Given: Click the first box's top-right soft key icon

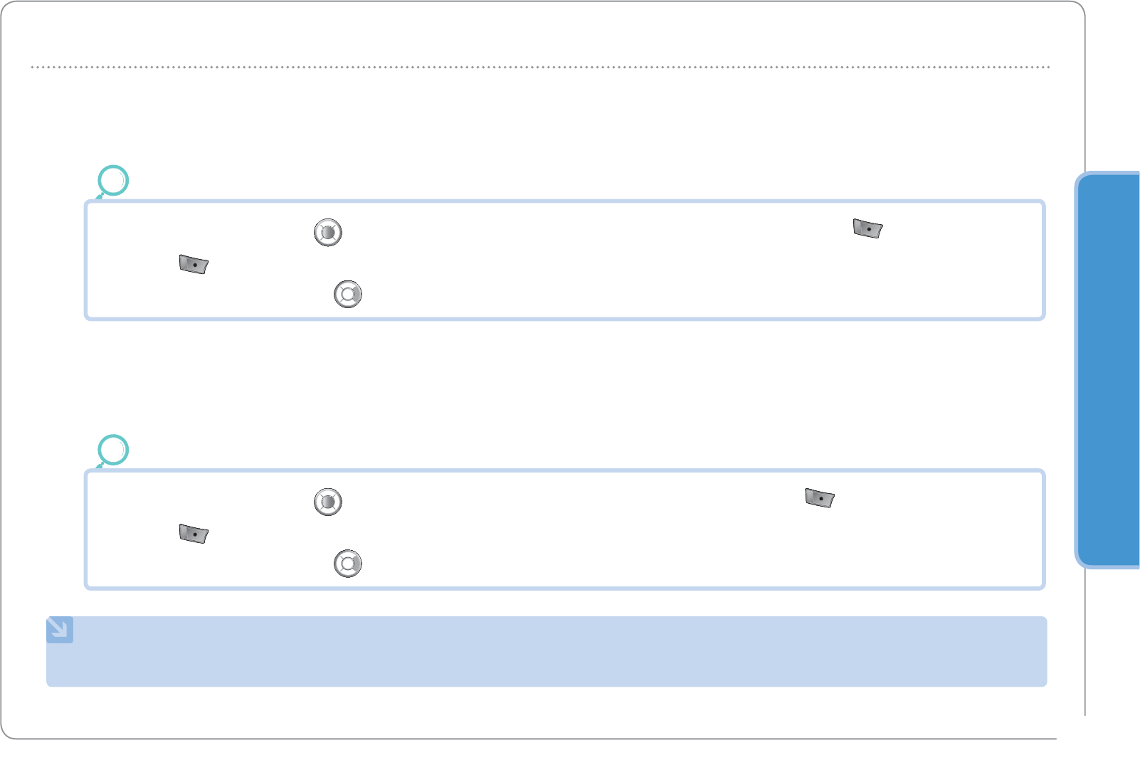Looking at the screenshot, I should point(867,229).
